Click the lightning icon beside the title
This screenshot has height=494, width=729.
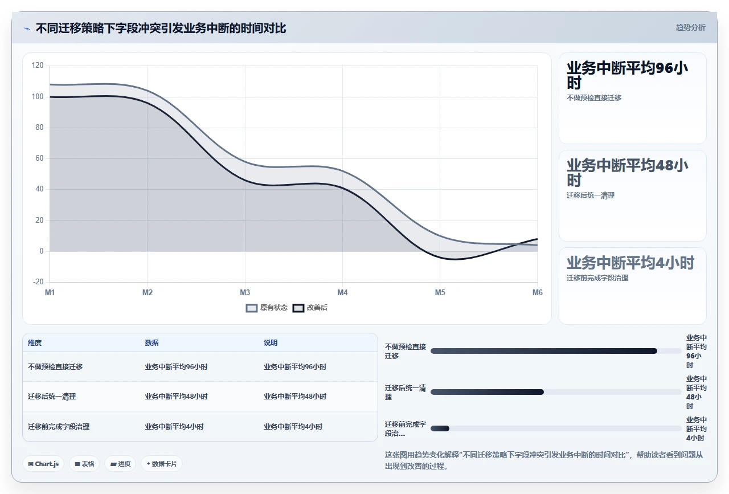[27, 28]
